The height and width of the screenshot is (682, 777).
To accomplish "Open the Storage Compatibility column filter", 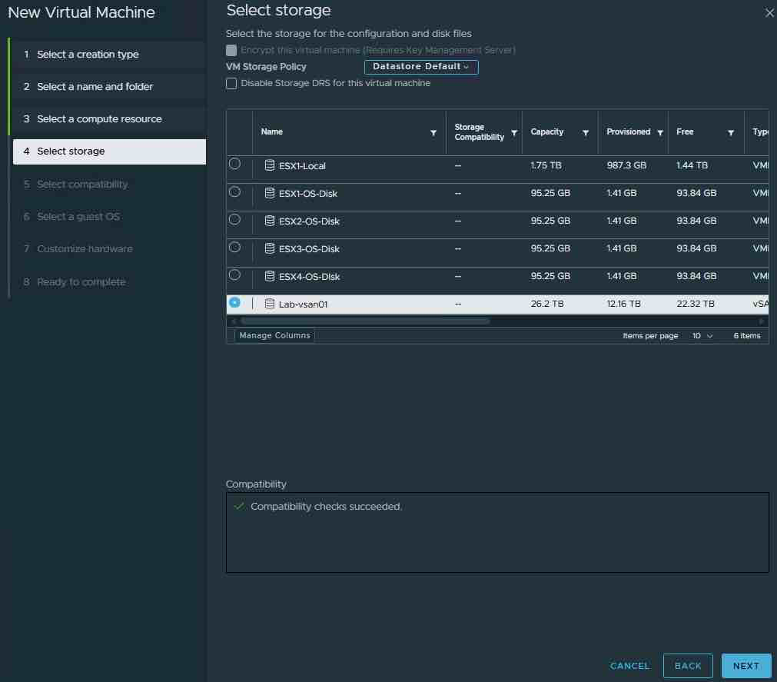I will tap(514, 133).
